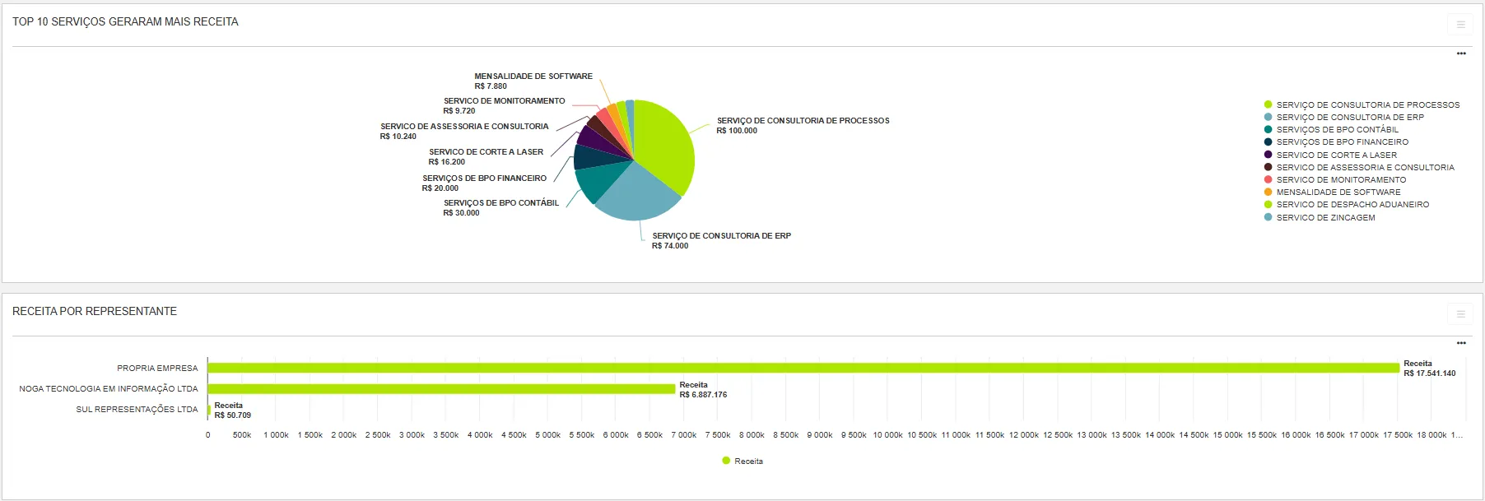Click the three-dot options above the pie chart
1485x501 pixels.
coord(1461,53)
